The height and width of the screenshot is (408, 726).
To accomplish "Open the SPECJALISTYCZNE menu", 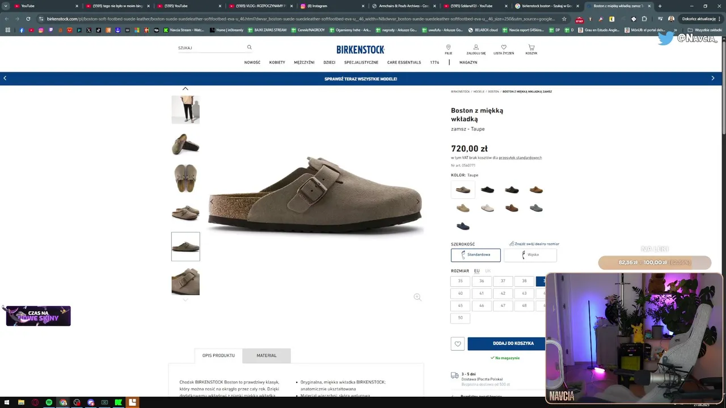I will tap(361, 62).
